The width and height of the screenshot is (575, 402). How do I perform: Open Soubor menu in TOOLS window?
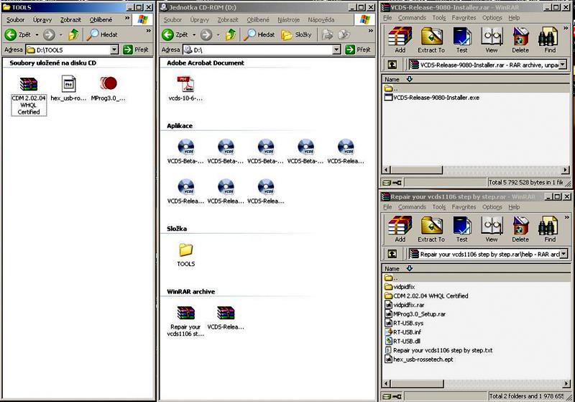(15, 20)
